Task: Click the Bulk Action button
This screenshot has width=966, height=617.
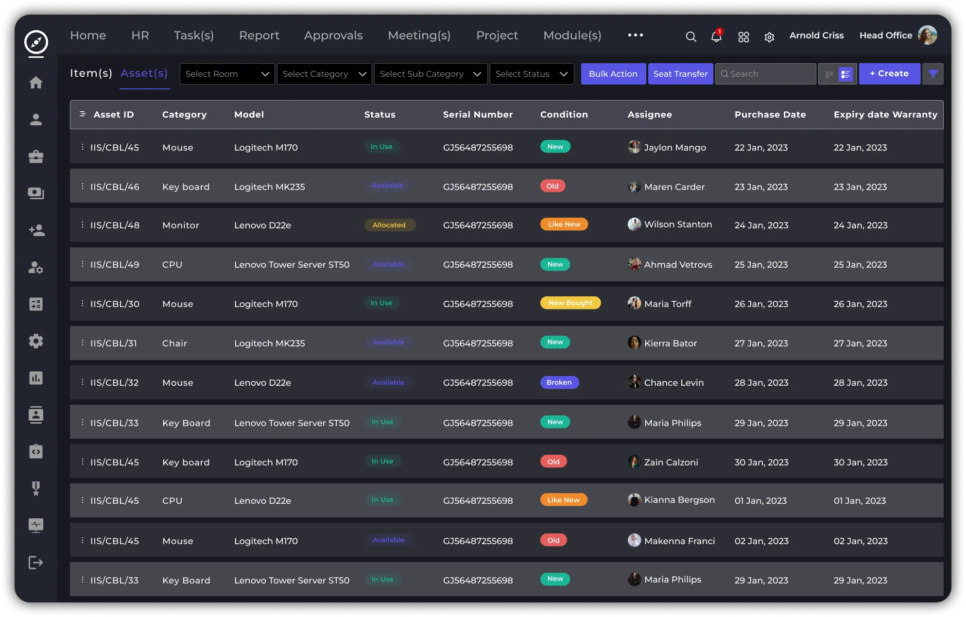Action: click(x=613, y=74)
